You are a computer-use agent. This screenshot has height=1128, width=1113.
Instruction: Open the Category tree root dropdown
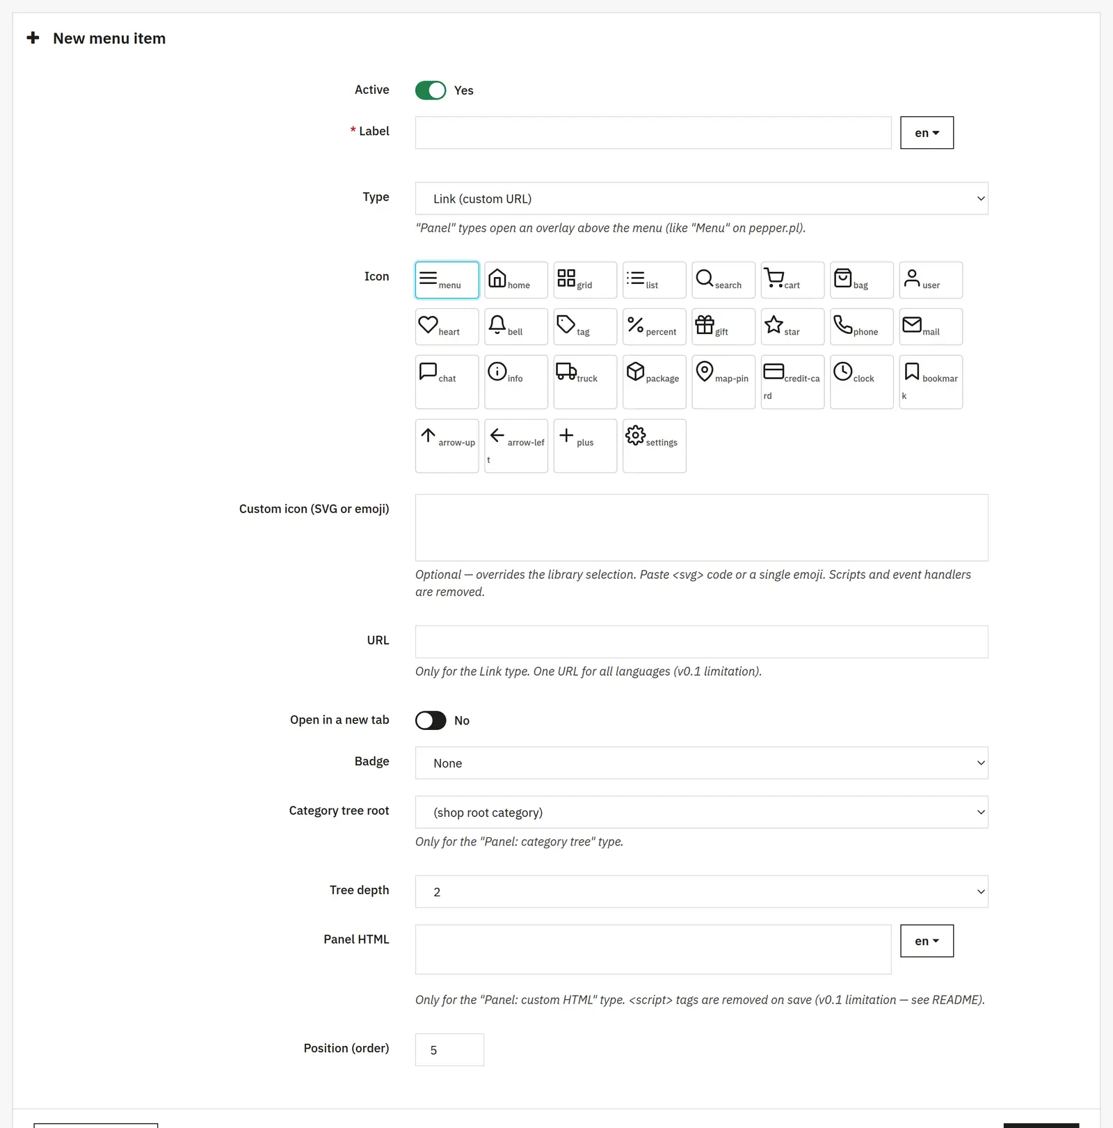(701, 812)
